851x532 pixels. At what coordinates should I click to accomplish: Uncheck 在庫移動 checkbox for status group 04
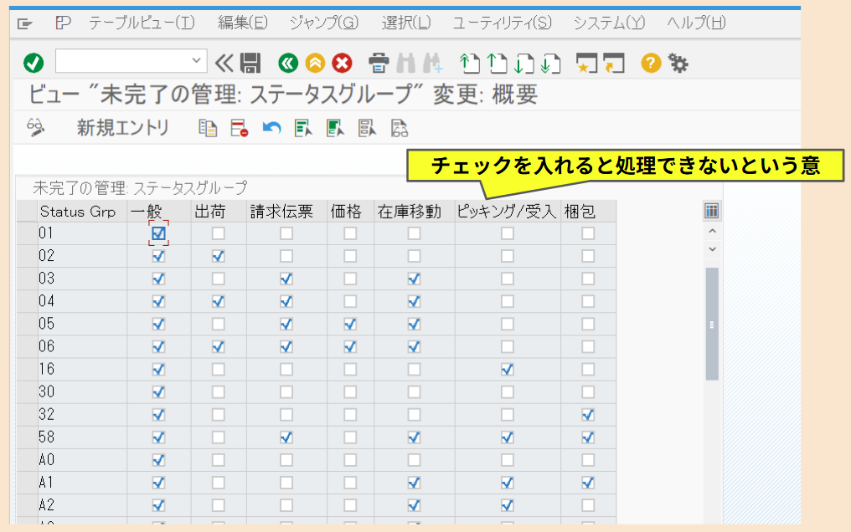click(x=414, y=302)
